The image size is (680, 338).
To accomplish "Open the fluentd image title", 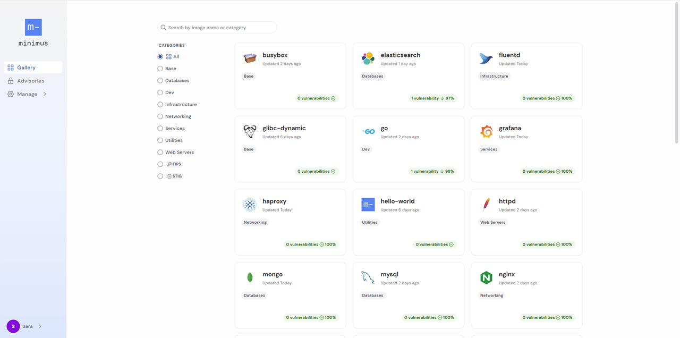I will pyautogui.click(x=509, y=55).
